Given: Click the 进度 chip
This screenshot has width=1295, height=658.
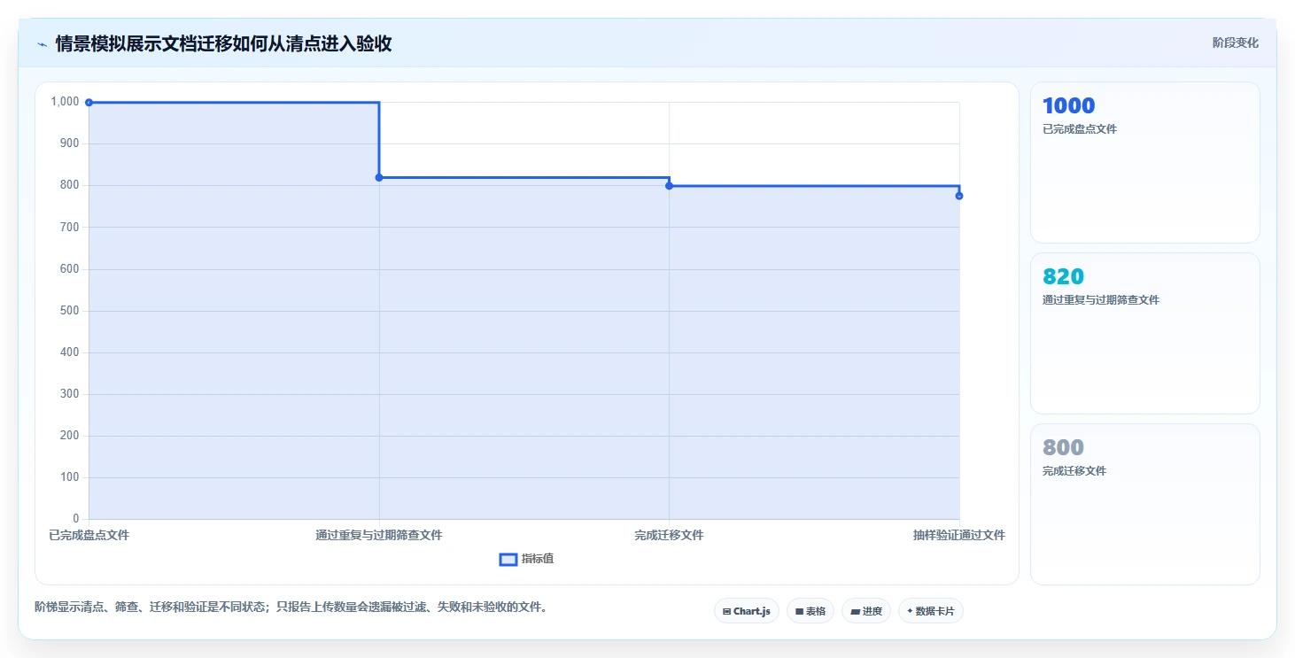Looking at the screenshot, I should [866, 611].
